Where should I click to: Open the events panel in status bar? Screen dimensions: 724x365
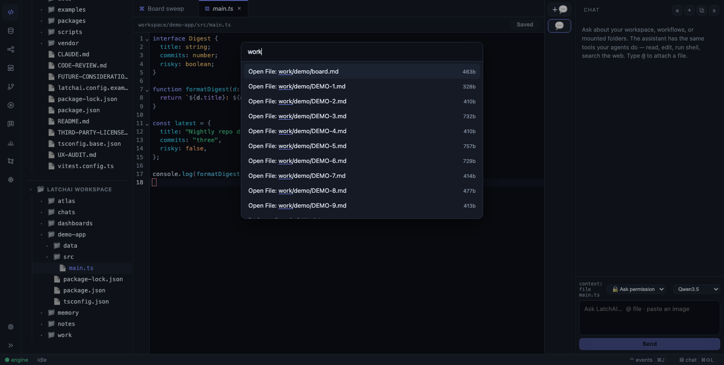pyautogui.click(x=647, y=360)
